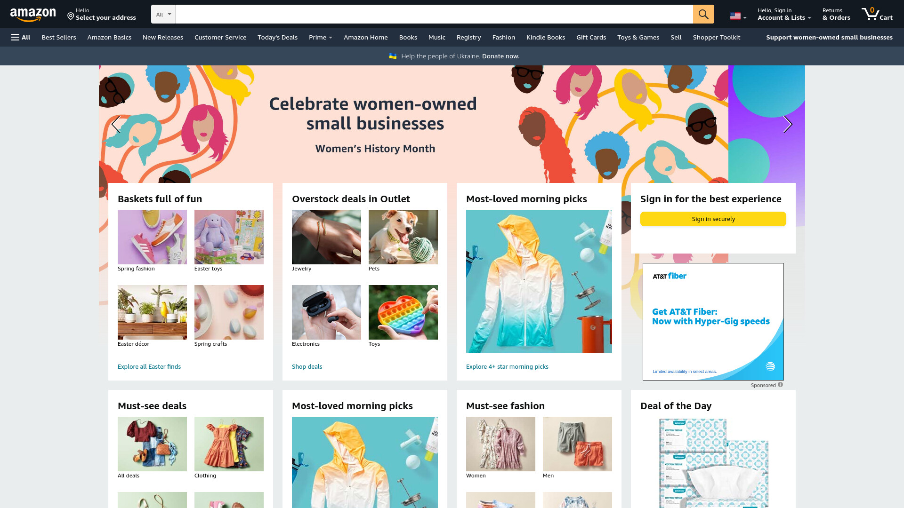The width and height of the screenshot is (904, 508).
Task: Open the Electronics outlet thumbnail
Action: click(x=326, y=312)
